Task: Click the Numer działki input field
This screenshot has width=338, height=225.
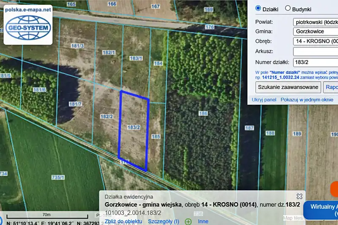Action: point(315,62)
